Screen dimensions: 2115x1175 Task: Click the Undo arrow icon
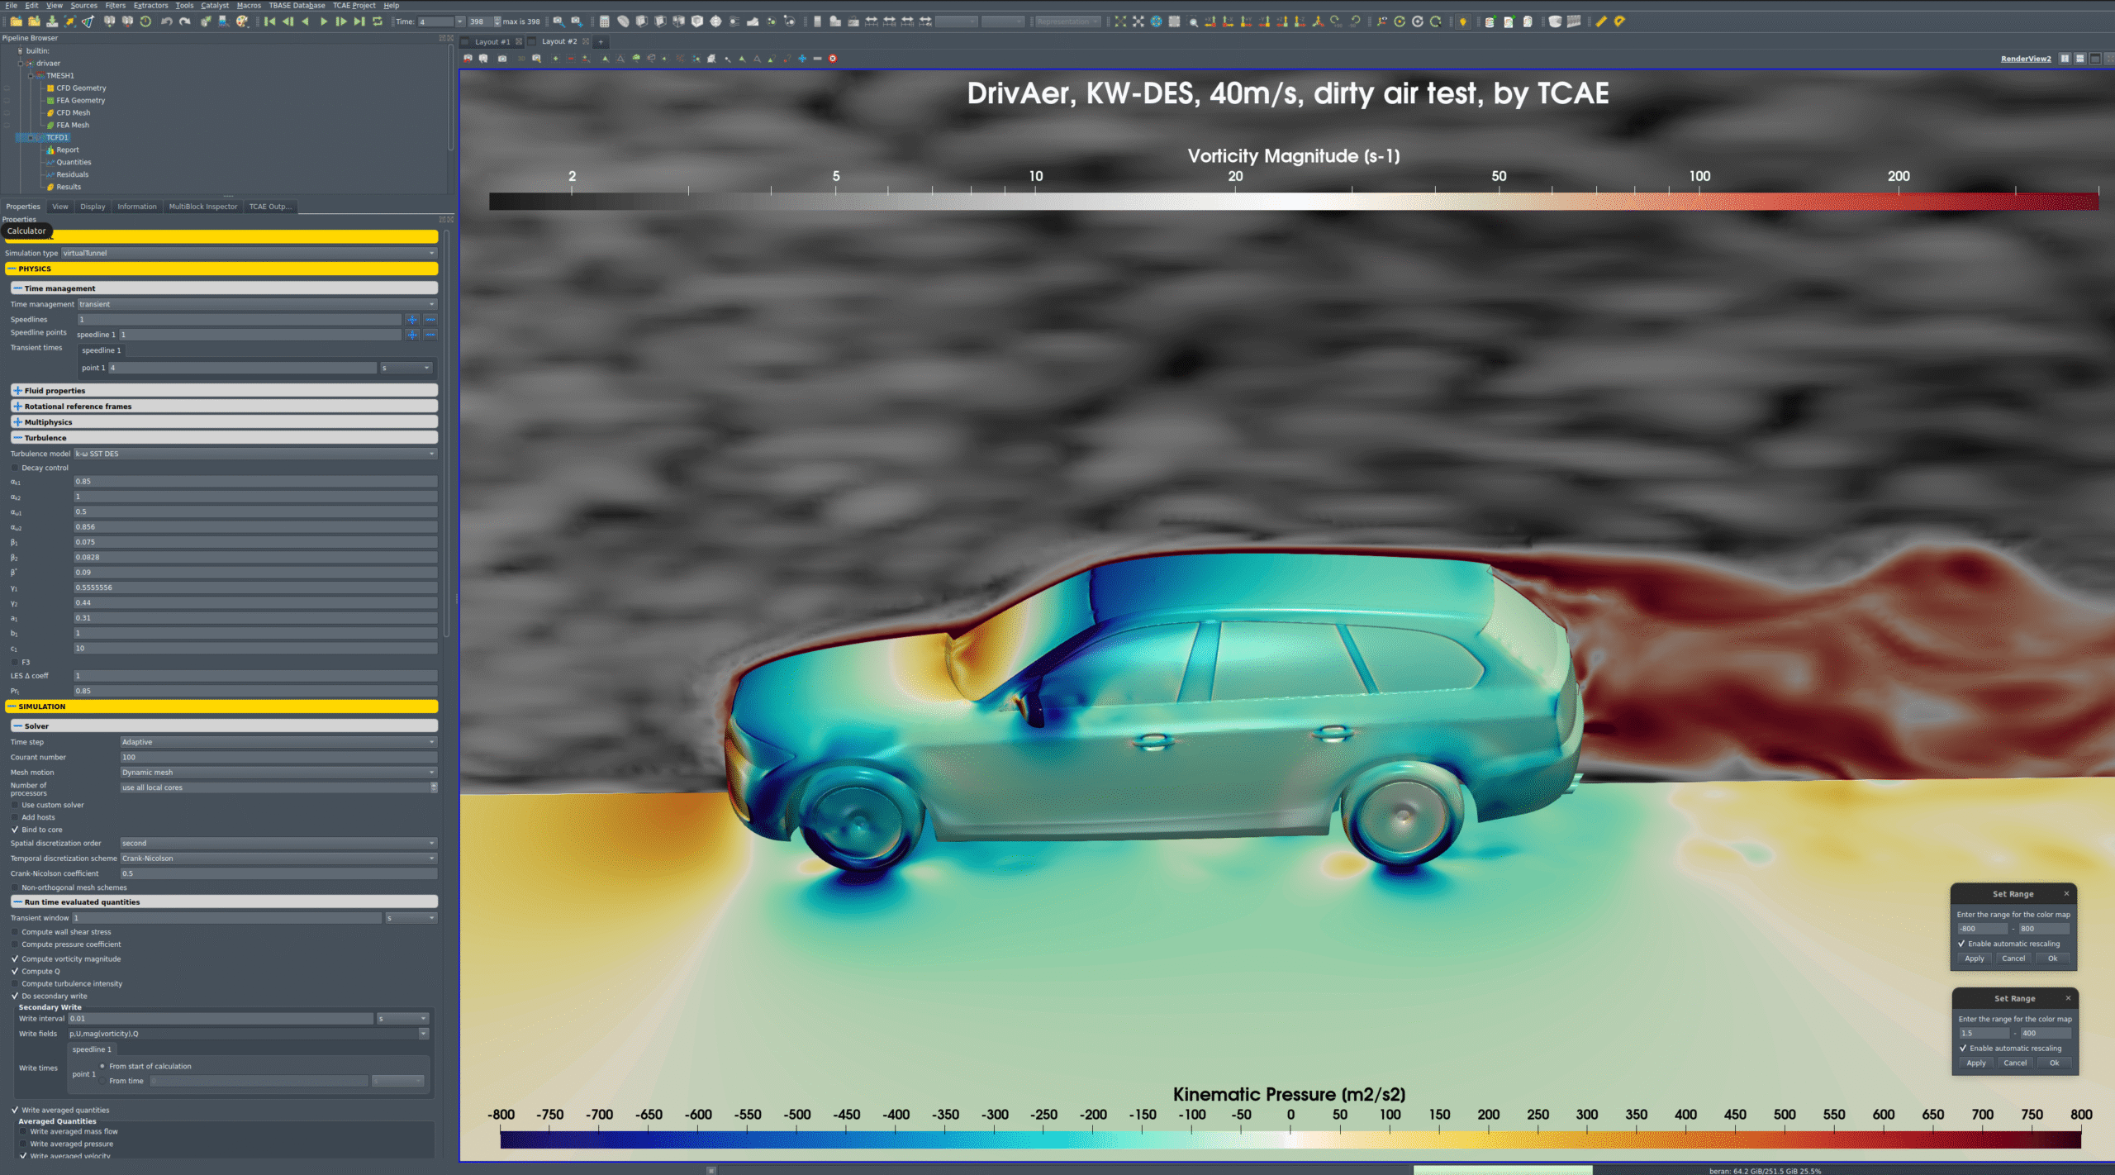point(166,21)
